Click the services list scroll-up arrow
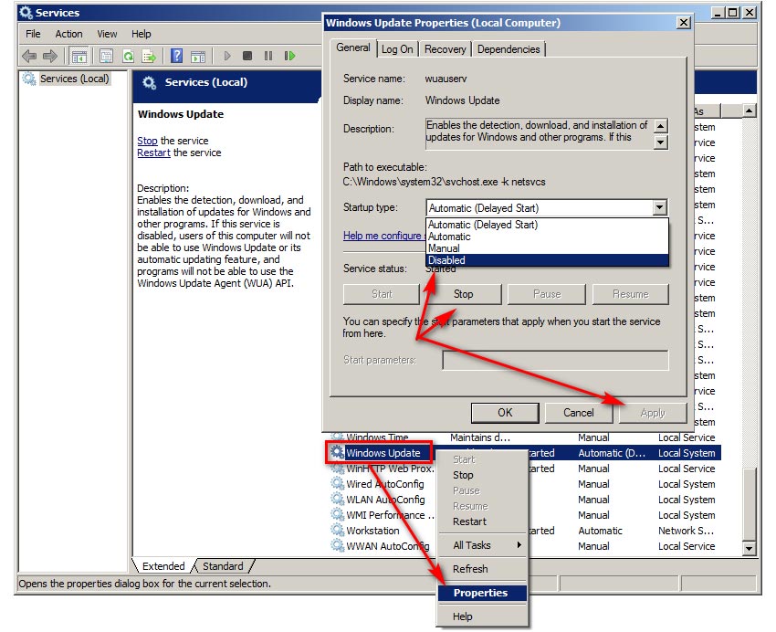The height and width of the screenshot is (632, 776). [x=749, y=111]
